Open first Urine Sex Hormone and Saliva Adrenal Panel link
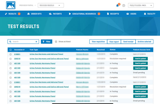 [49, 59]
